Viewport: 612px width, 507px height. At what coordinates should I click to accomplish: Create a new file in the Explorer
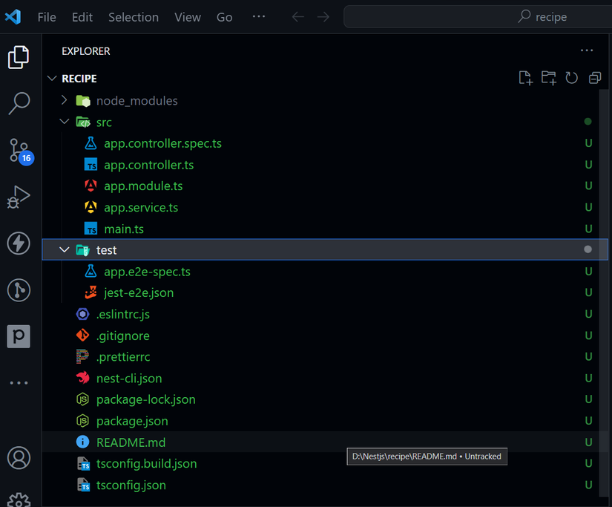[525, 77]
